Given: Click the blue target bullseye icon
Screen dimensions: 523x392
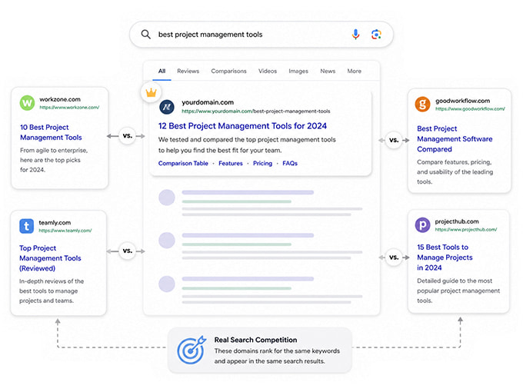Looking at the screenshot, I should (192, 350).
